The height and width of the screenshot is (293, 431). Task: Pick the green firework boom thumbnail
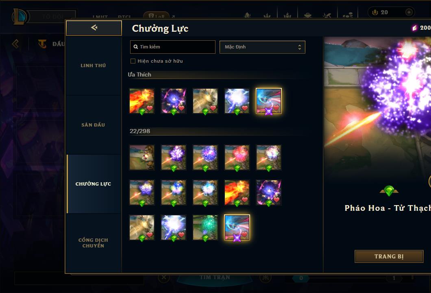[205, 227]
